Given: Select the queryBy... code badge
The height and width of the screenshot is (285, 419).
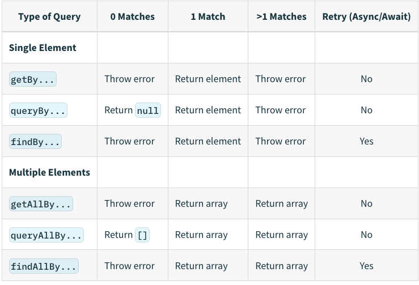Looking at the screenshot, I should tap(38, 110).
